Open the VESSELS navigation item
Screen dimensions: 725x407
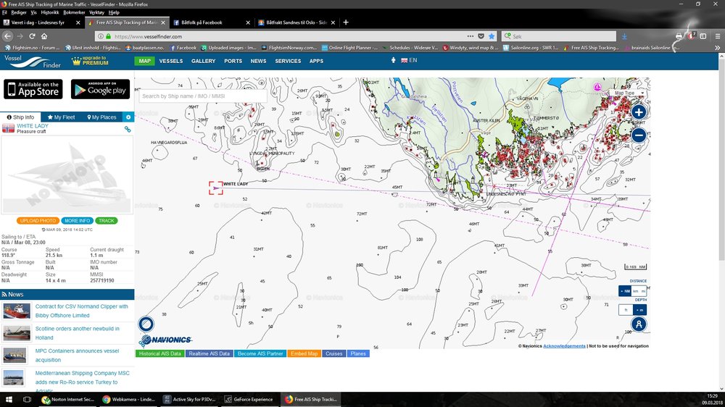(171, 61)
